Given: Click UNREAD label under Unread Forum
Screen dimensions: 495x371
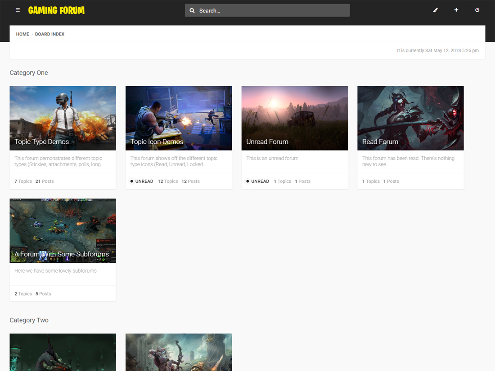Looking at the screenshot, I should point(260,181).
